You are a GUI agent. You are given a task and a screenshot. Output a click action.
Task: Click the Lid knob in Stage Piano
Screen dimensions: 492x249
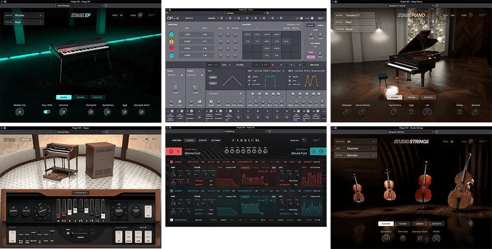(427, 112)
